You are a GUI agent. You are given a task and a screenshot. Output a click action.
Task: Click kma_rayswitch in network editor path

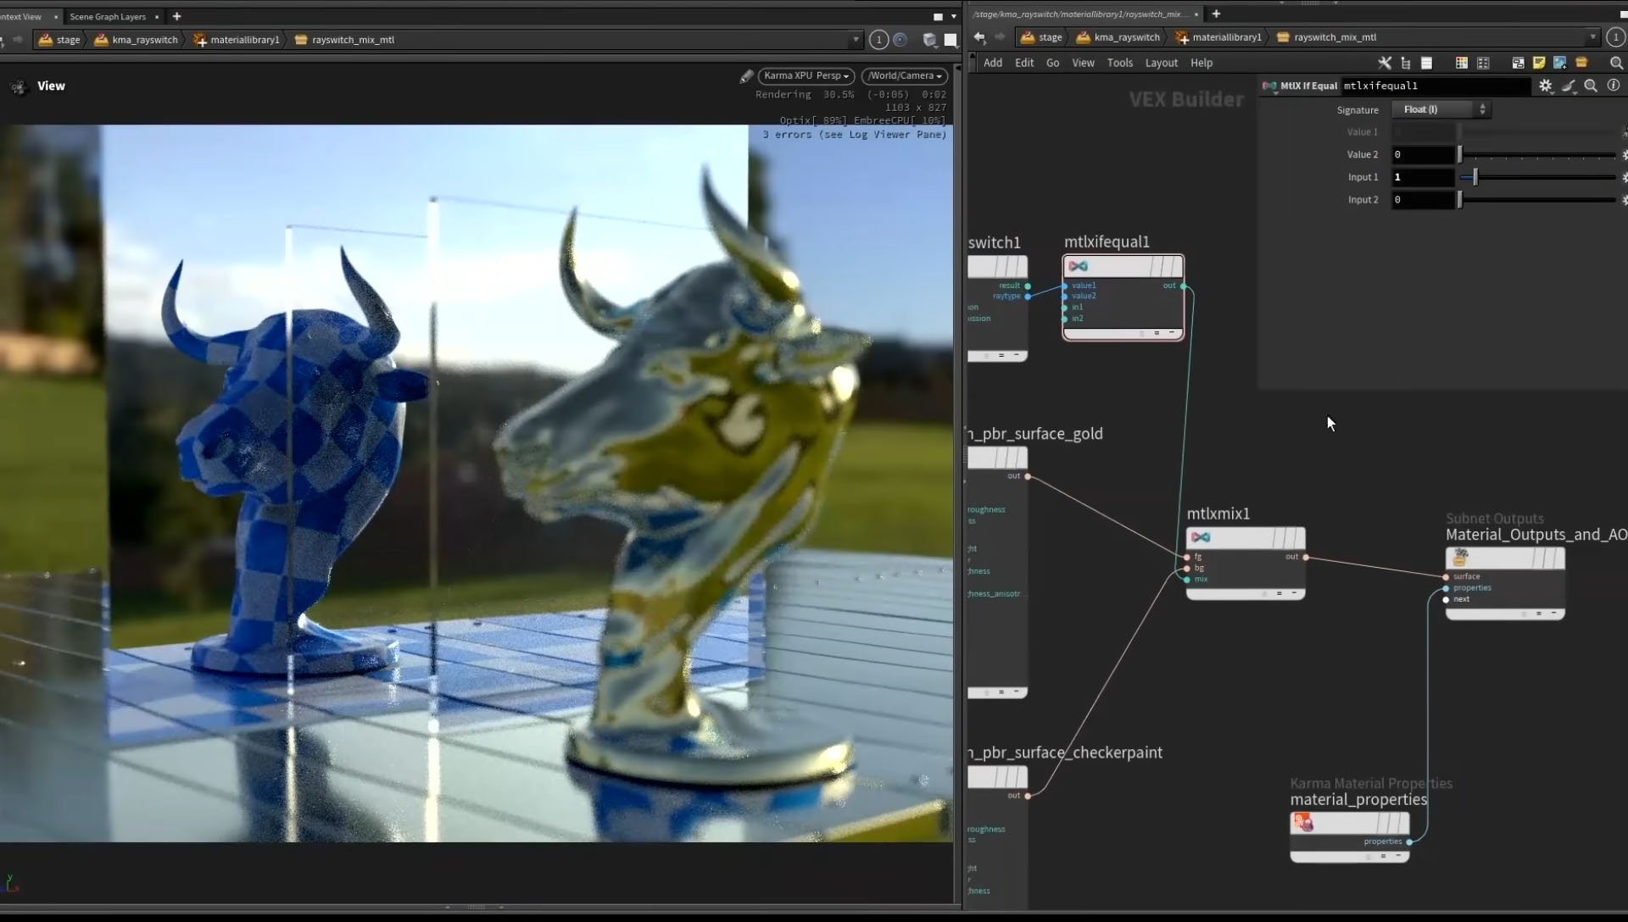coord(1118,36)
